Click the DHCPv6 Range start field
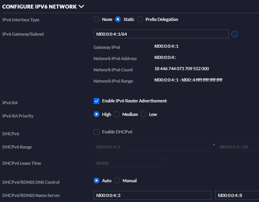The height and width of the screenshot is (202, 259). (x=152, y=147)
